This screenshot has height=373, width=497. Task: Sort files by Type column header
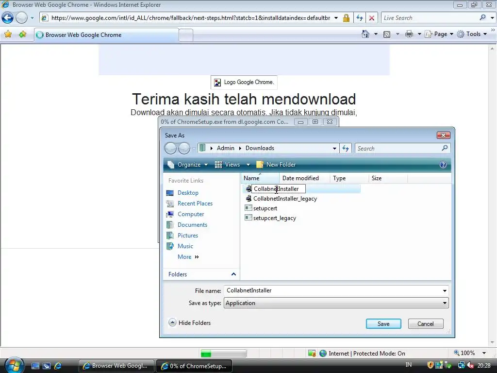tap(349, 178)
